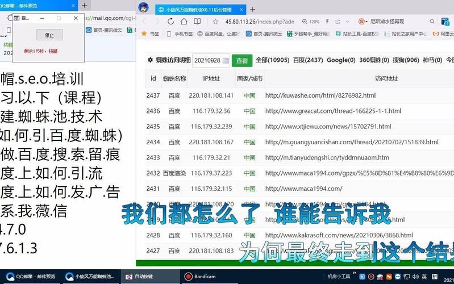
Task: Switch to the 自动按键 taskbar button
Action: [x=150, y=277]
